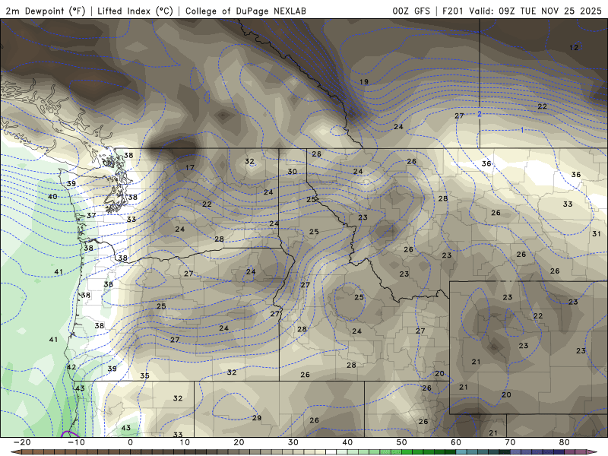This screenshot has height=456, width=608.
Task: Click the offshore dewpoint value 40
Action: (x=52, y=197)
